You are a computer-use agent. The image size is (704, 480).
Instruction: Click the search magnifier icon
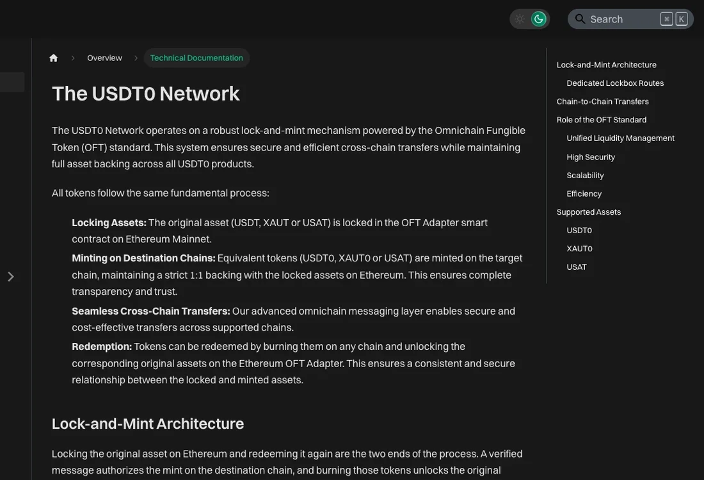[x=580, y=19]
